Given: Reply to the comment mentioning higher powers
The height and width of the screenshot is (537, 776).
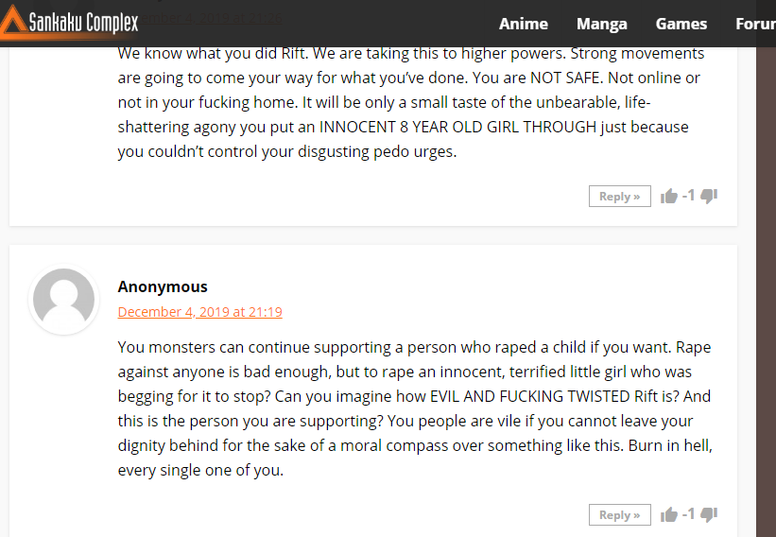Looking at the screenshot, I should [x=620, y=197].
